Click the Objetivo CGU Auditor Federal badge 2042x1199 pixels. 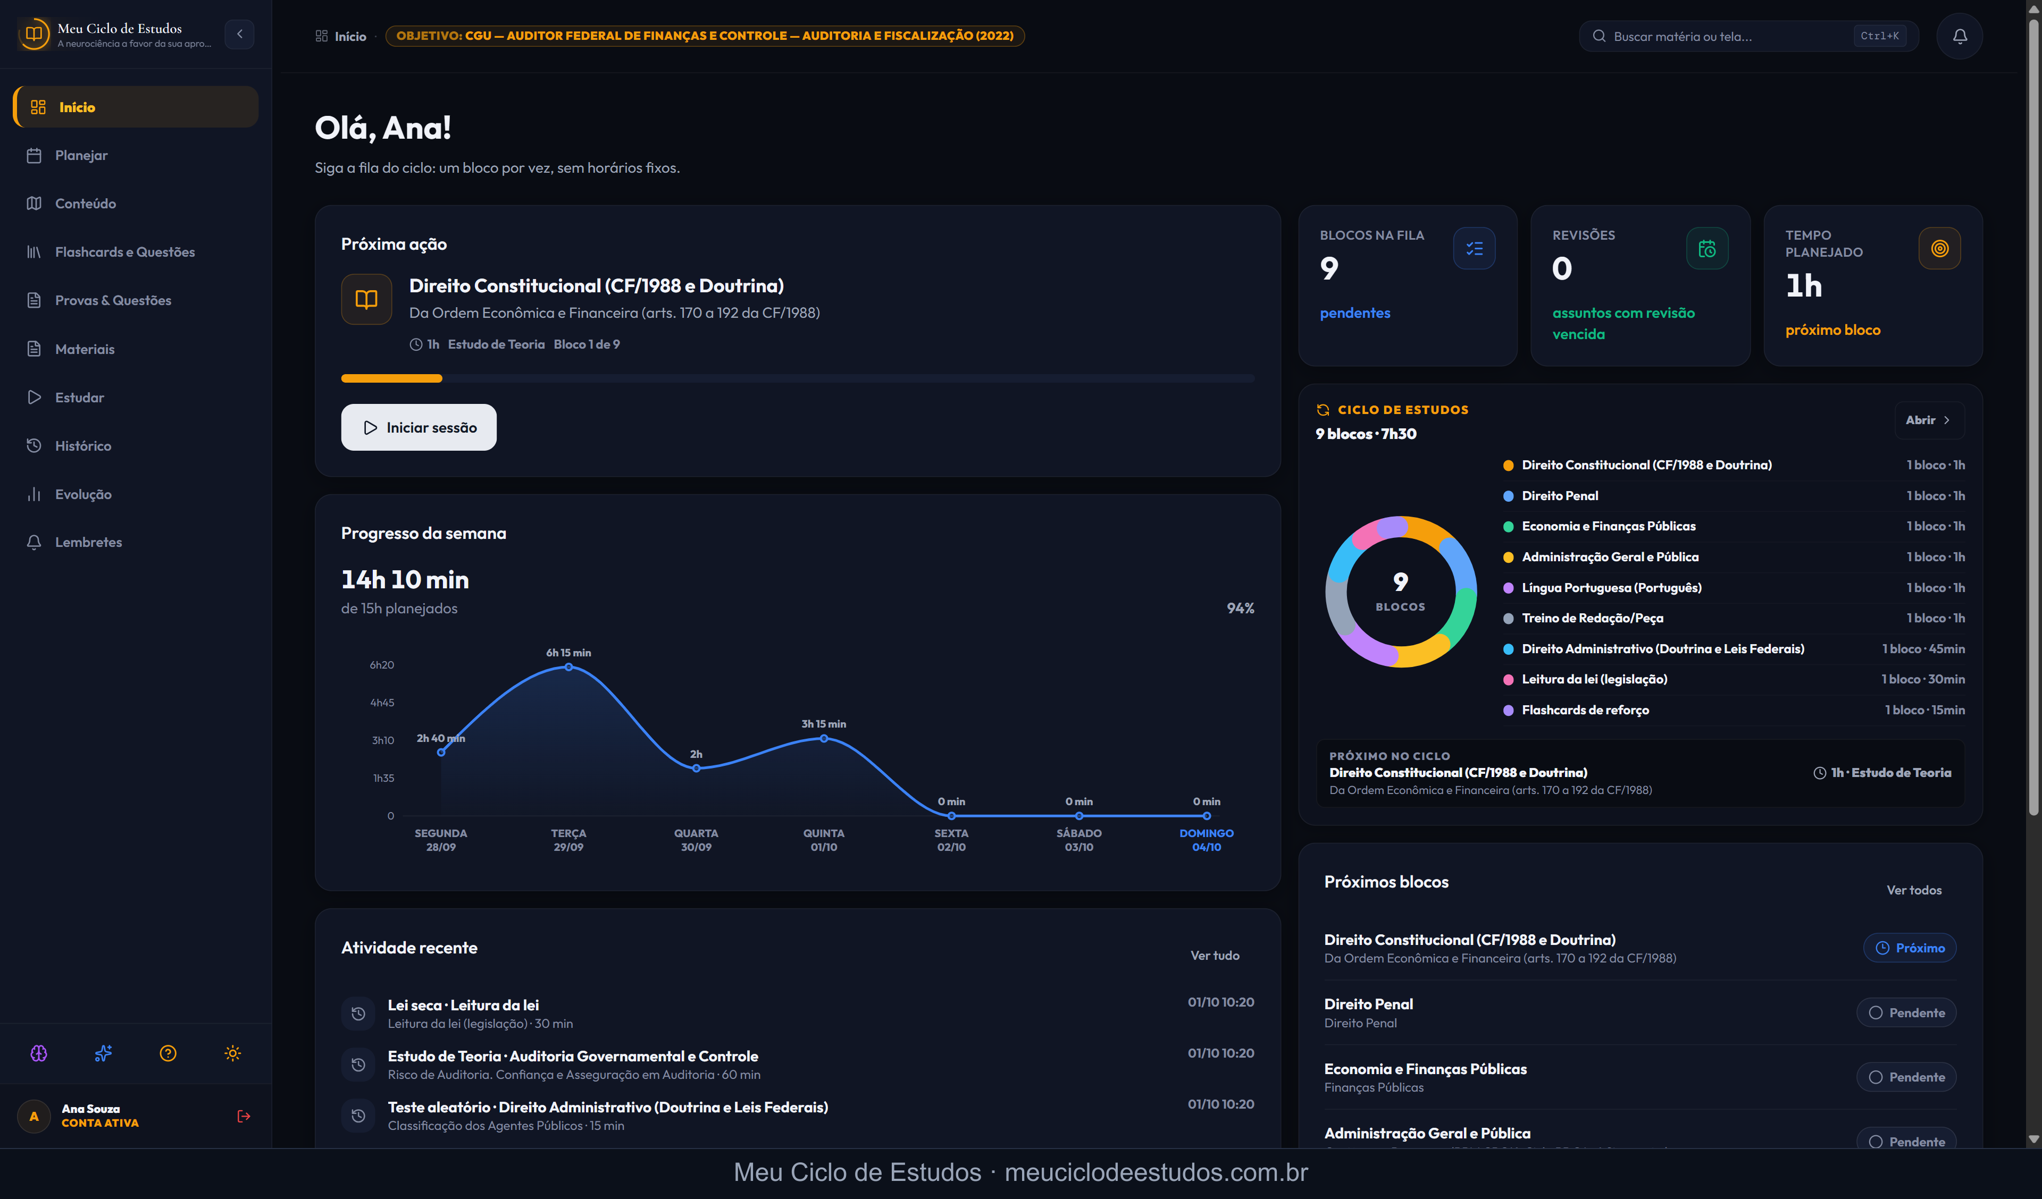click(x=705, y=36)
